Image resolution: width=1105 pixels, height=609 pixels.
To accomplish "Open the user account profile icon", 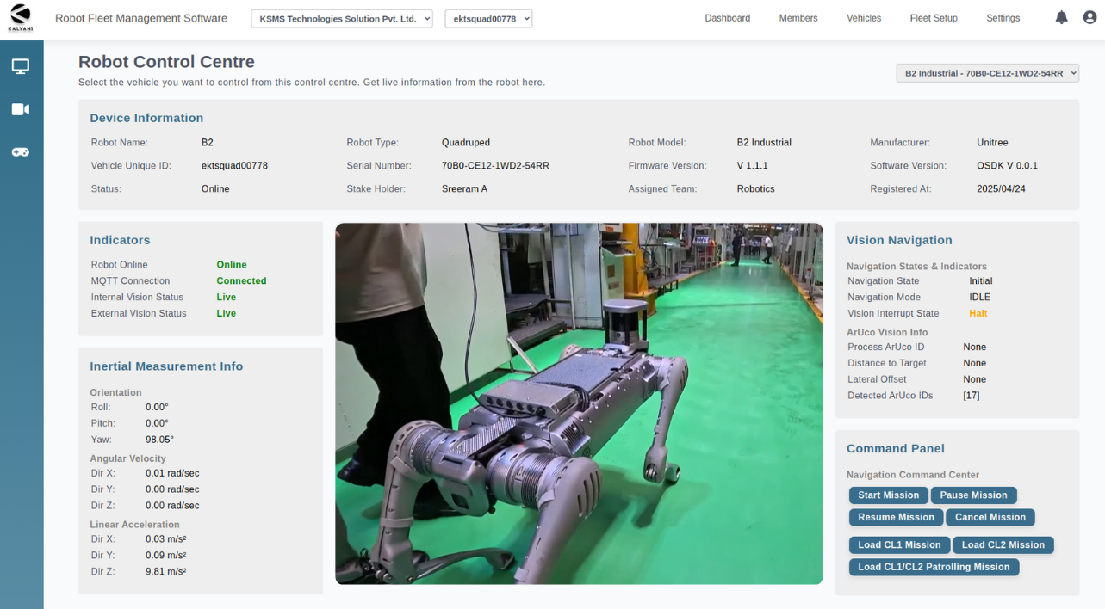I will pyautogui.click(x=1089, y=18).
